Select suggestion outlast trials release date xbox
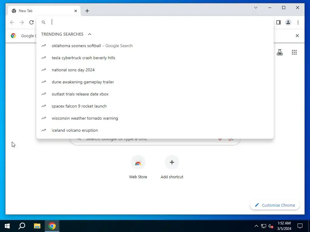 155,94
